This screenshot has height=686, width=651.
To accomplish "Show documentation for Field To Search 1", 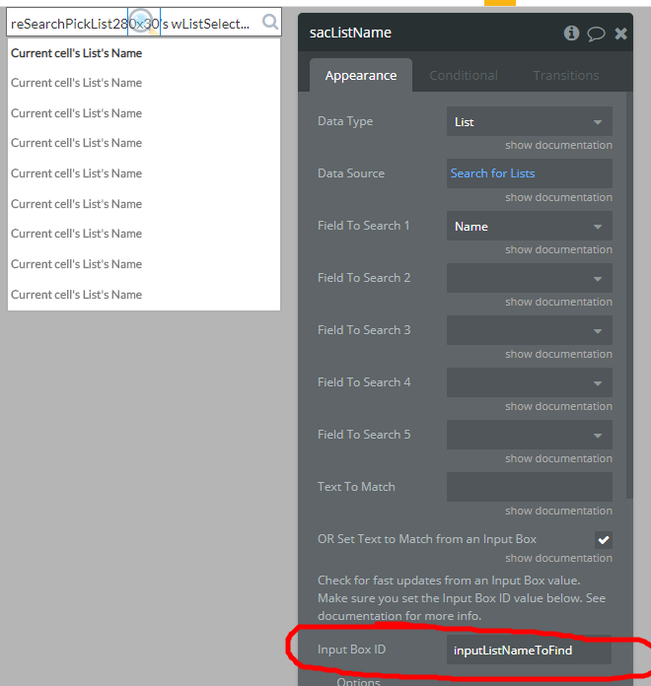I will point(558,249).
